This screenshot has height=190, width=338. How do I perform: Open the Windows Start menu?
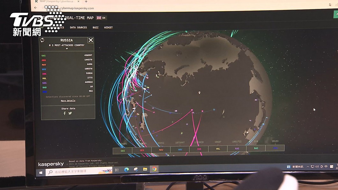pos(41,172)
